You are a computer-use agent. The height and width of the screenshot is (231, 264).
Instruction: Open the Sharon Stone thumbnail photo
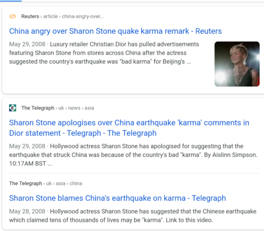click(x=237, y=64)
